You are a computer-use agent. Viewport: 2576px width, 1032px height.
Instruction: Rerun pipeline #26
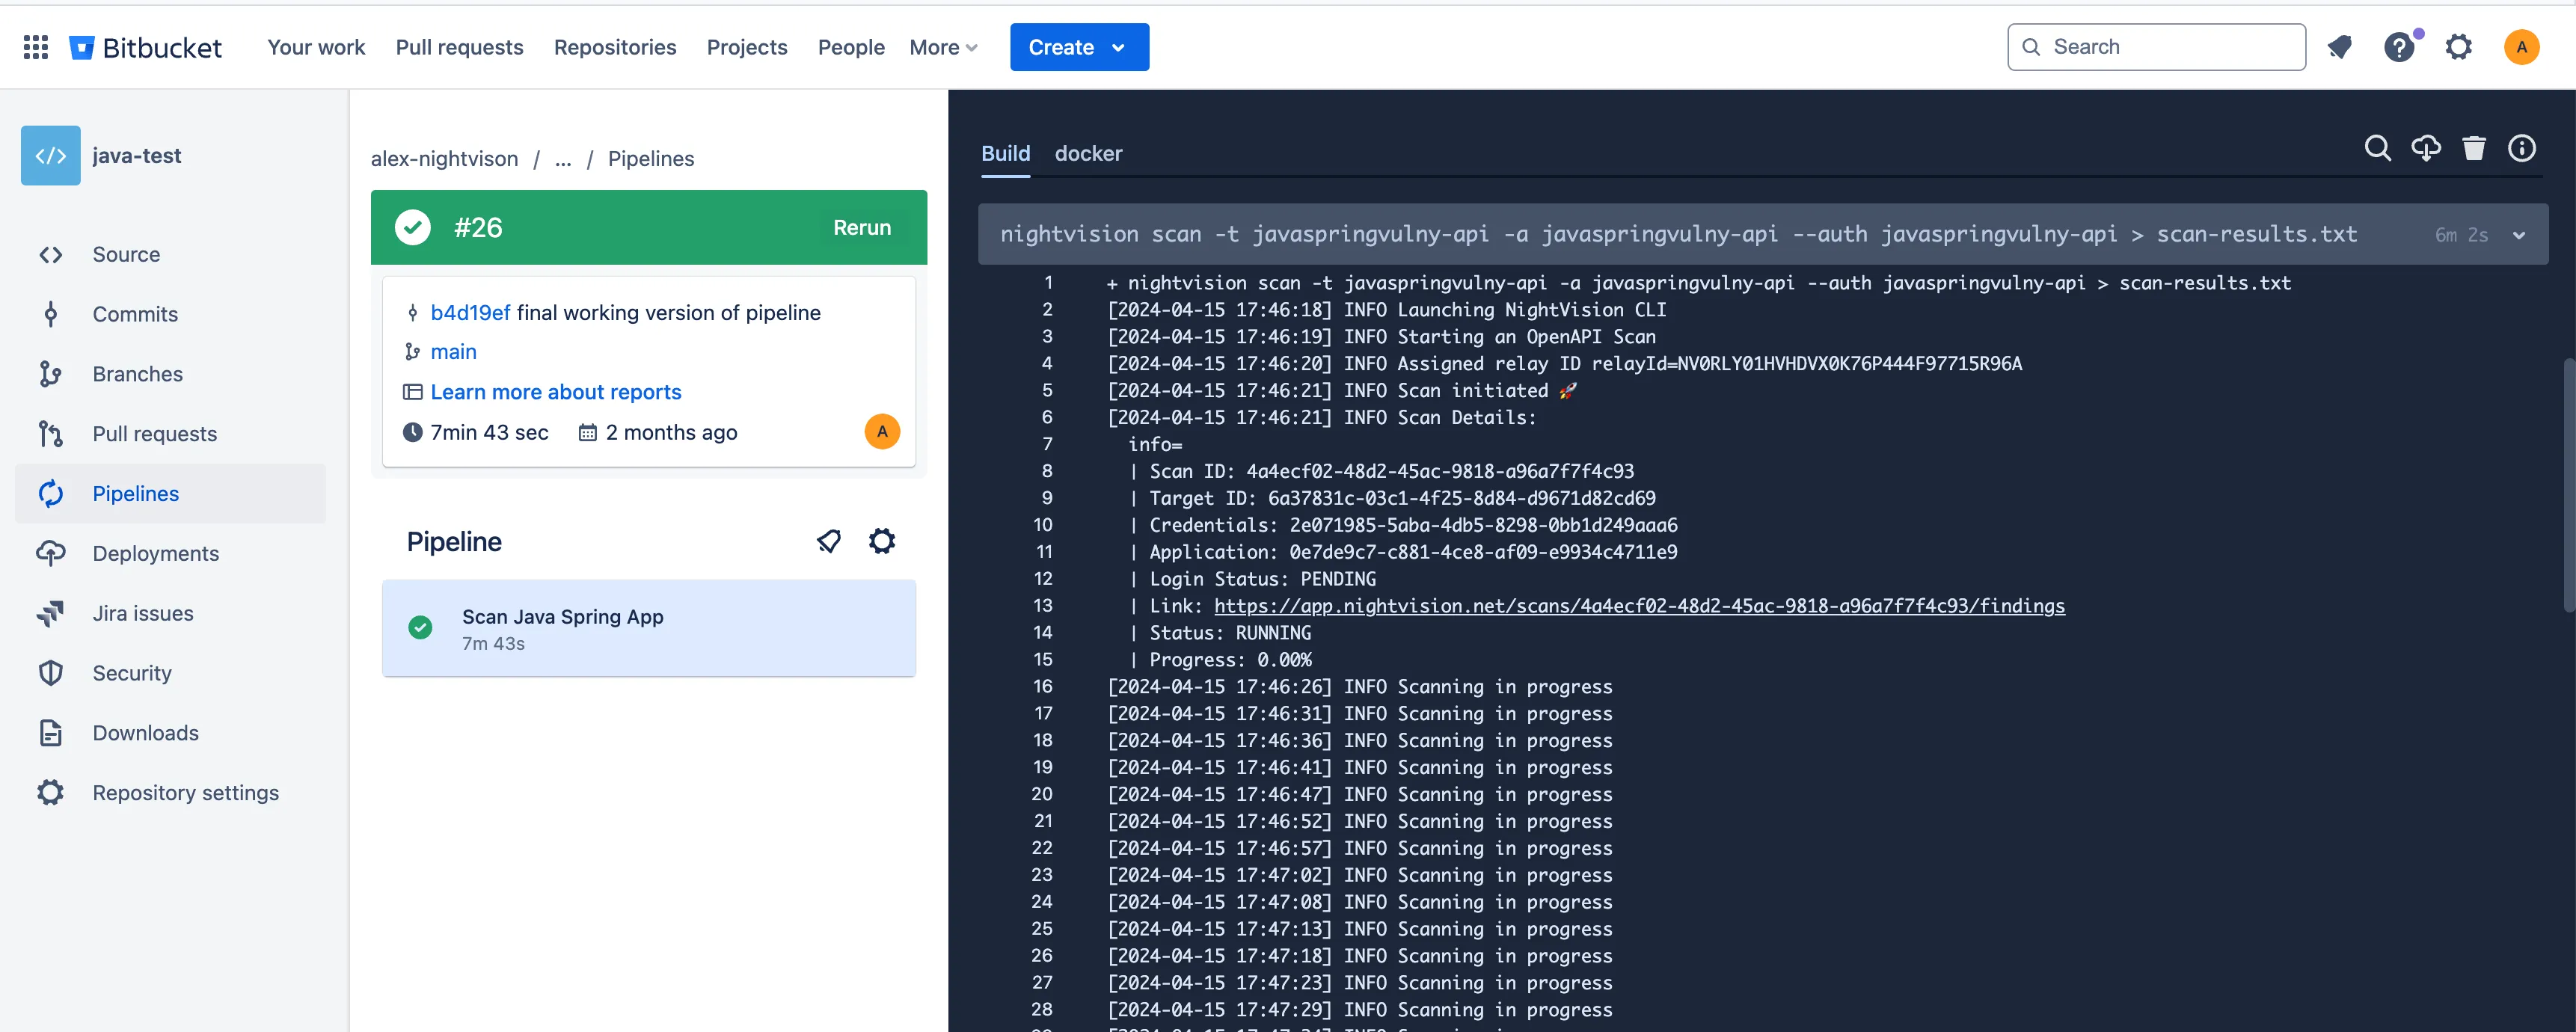(862, 228)
